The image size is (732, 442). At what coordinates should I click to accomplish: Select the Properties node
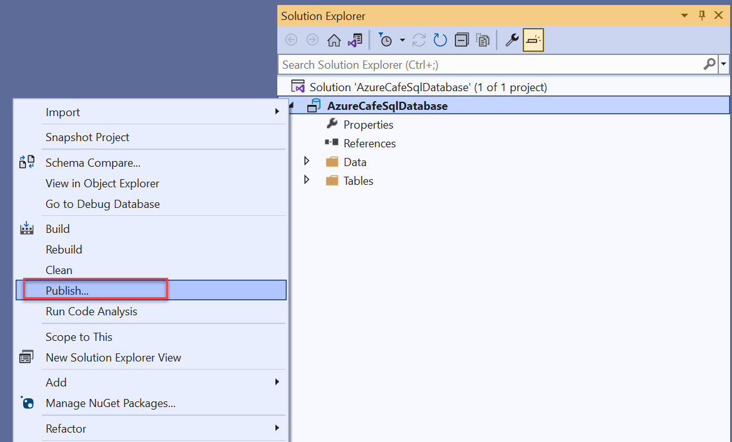tap(368, 125)
